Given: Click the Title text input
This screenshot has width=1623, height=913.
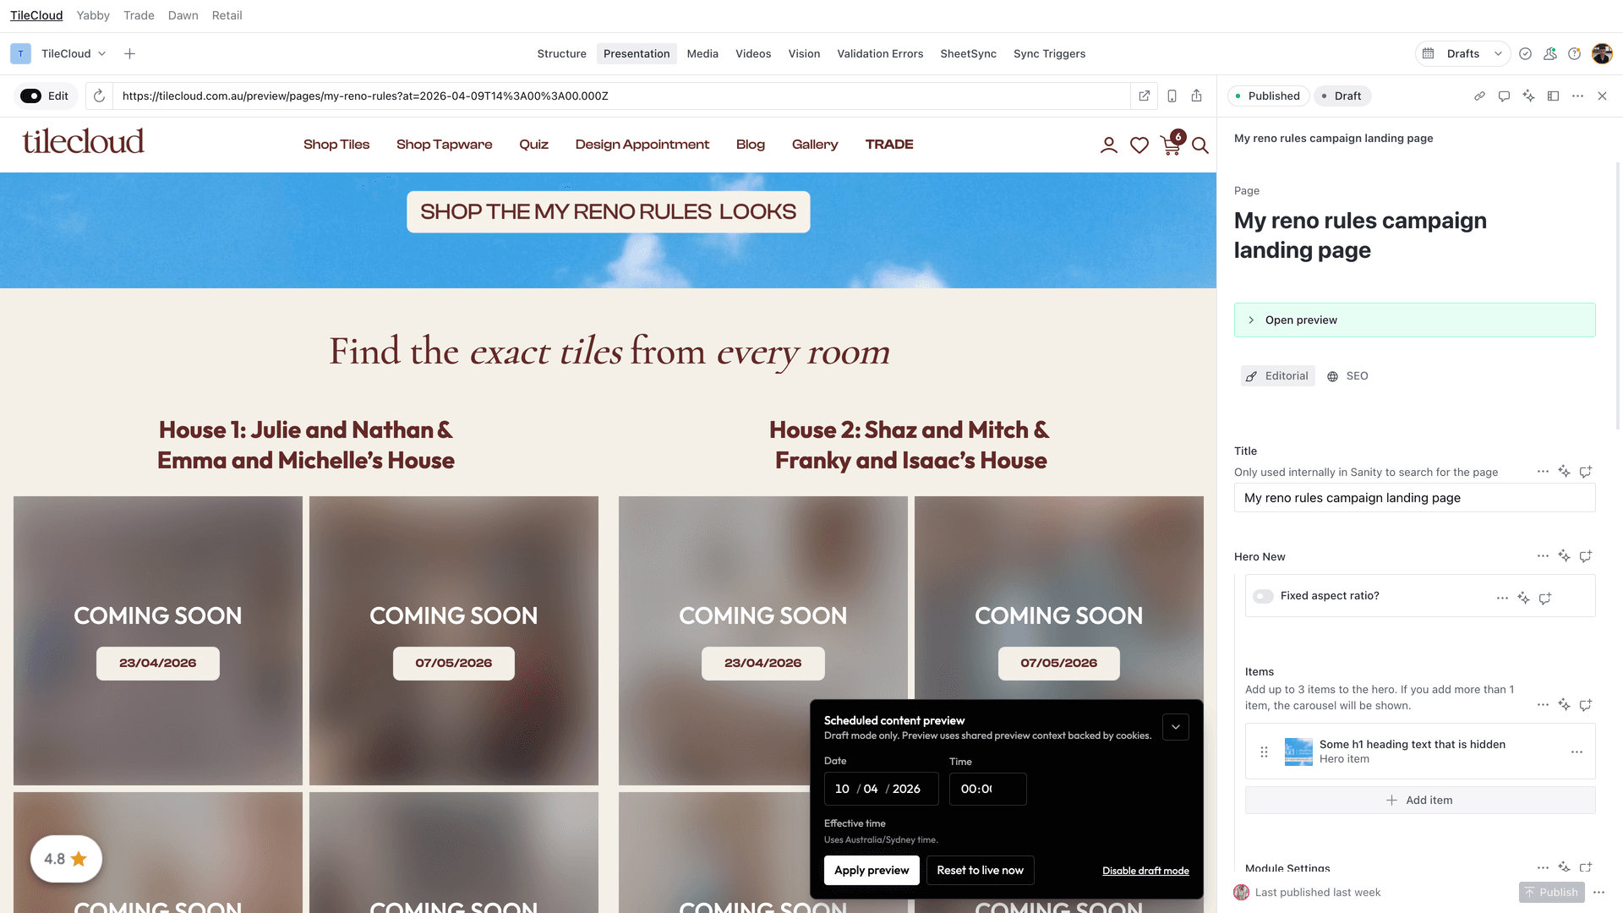Looking at the screenshot, I should click(x=1414, y=498).
